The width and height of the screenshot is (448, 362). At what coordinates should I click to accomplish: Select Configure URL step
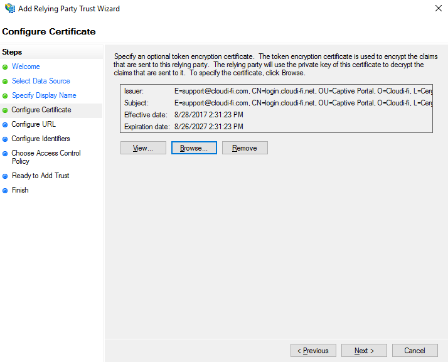pyautogui.click(x=33, y=124)
